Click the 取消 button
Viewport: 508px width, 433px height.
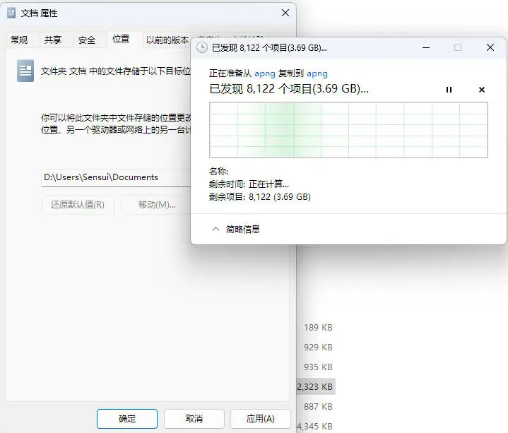[x=194, y=419]
